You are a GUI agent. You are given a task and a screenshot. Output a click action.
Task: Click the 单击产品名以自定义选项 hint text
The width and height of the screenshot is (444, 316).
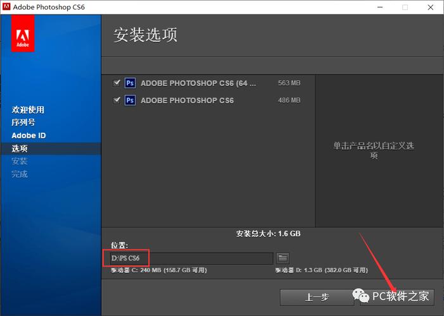click(x=374, y=150)
